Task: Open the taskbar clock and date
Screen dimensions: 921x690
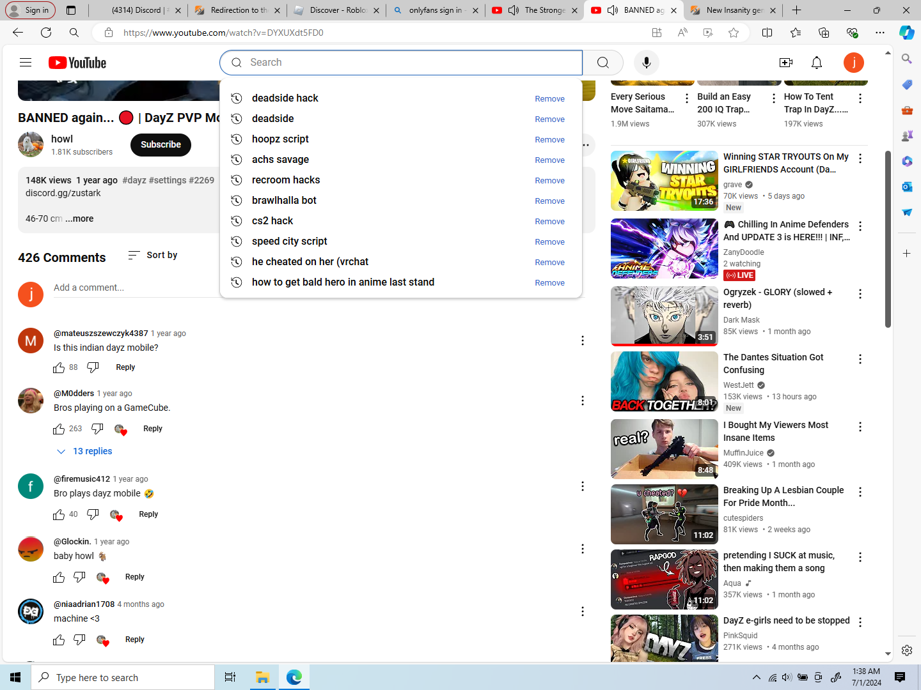Action: [866, 677]
